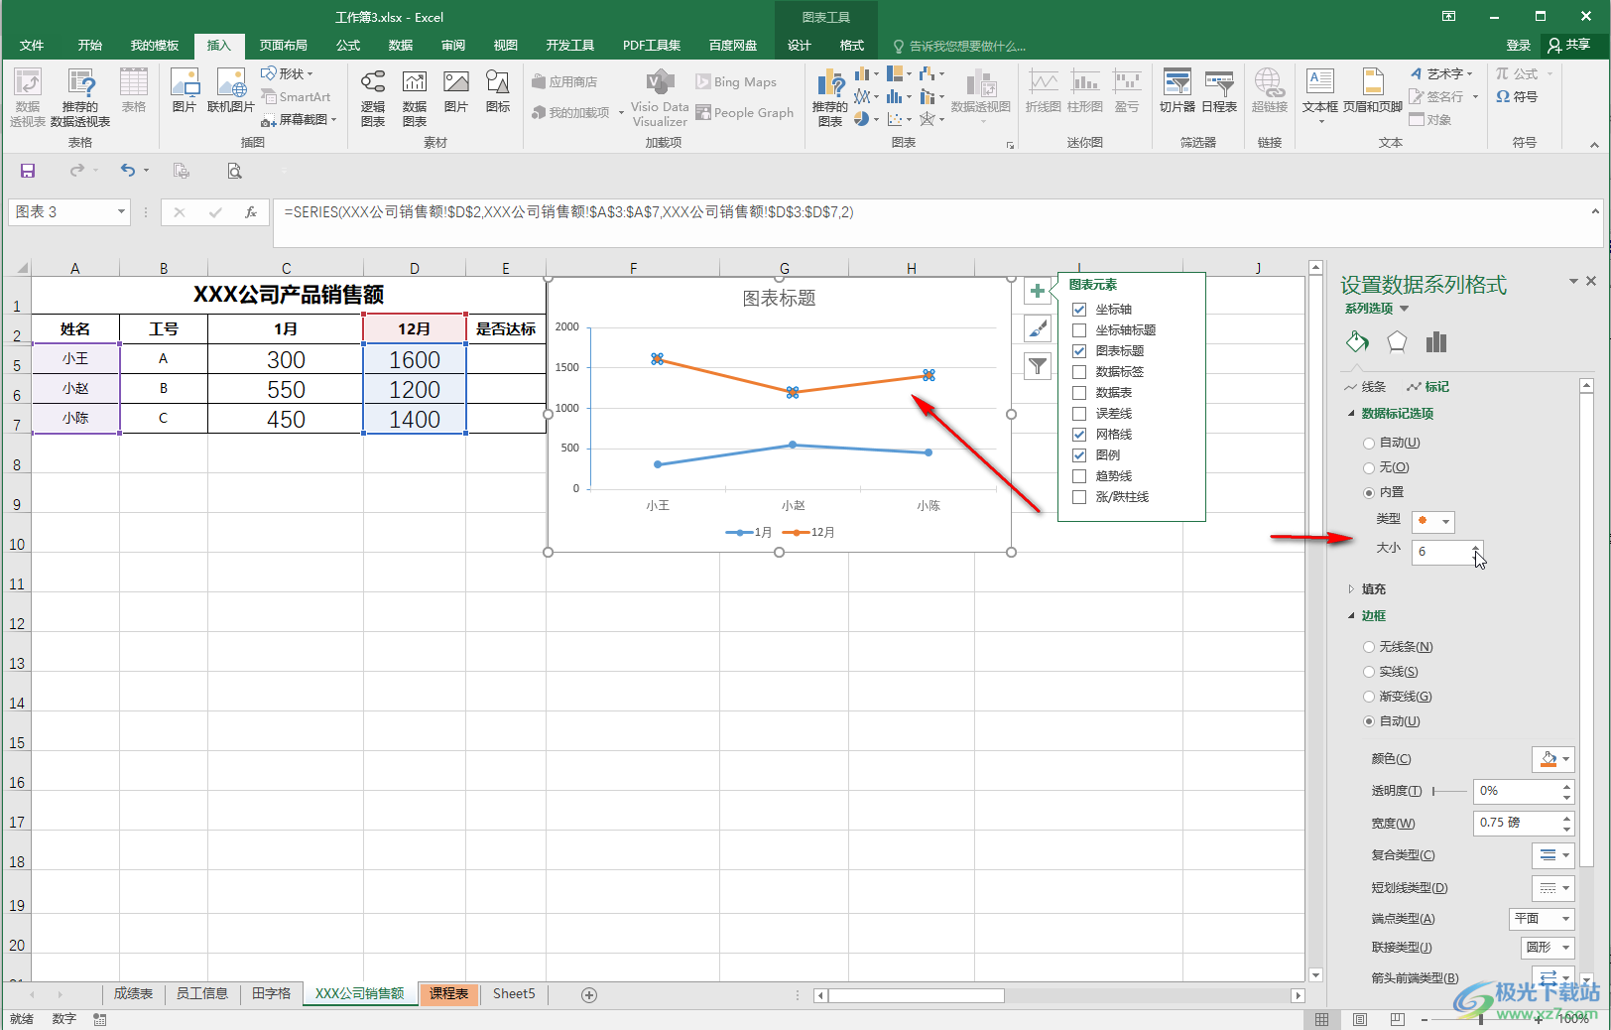
Task: Click the marker 大小 size field
Action: (x=1441, y=552)
